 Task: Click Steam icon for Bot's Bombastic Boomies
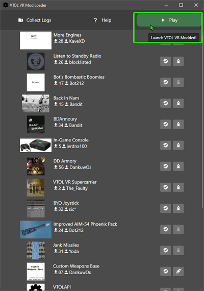[x=165, y=82]
